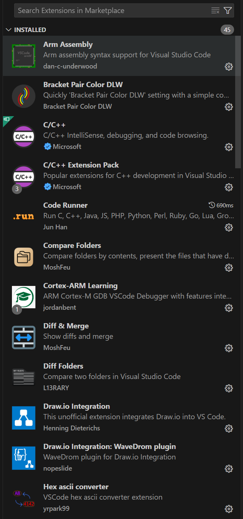Screen dimensions: 243x519
Task: Click the Diff Folders thumbnail logo
Action: point(23,378)
